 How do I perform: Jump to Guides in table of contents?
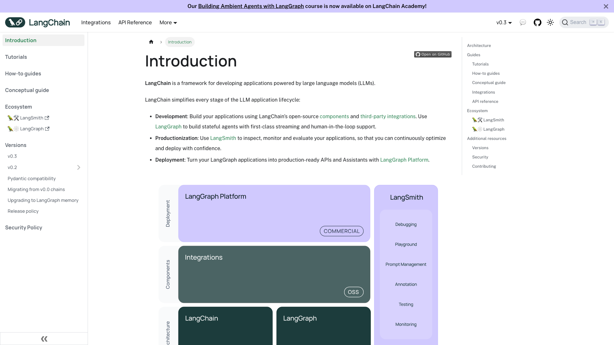(x=474, y=55)
